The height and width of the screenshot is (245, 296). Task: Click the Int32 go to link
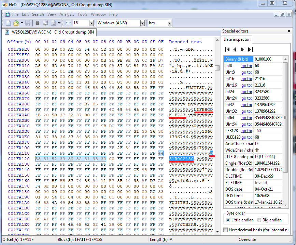(246, 105)
